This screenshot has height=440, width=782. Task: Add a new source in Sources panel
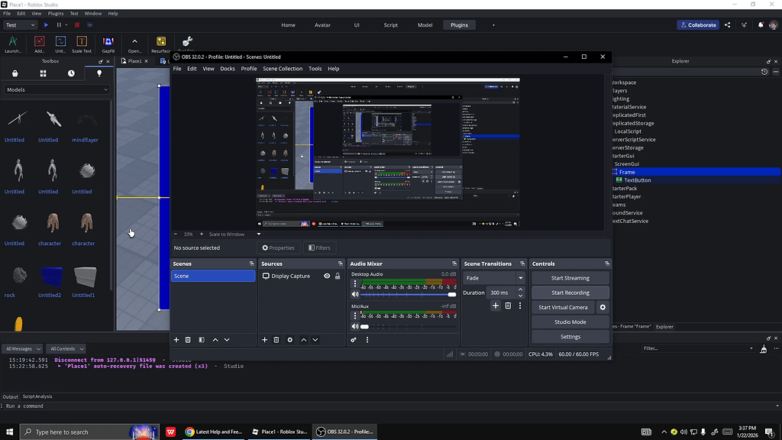tap(265, 340)
